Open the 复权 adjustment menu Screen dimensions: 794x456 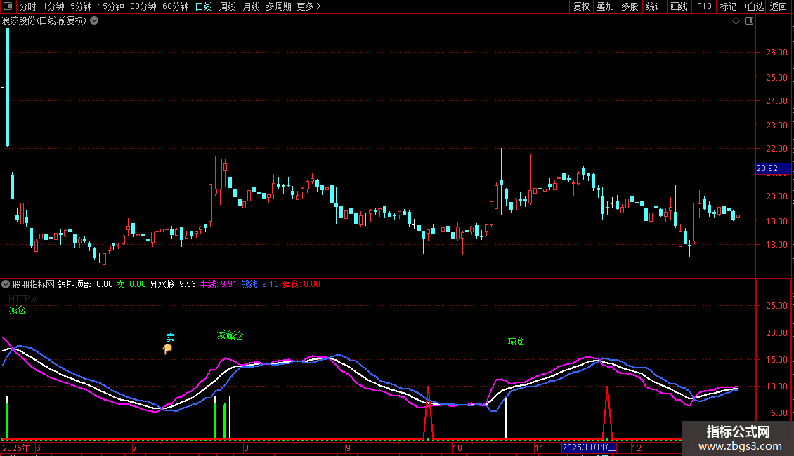pos(581,6)
